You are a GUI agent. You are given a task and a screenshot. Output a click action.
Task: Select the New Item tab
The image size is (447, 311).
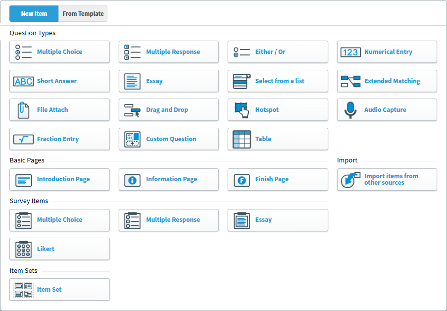pyautogui.click(x=34, y=14)
